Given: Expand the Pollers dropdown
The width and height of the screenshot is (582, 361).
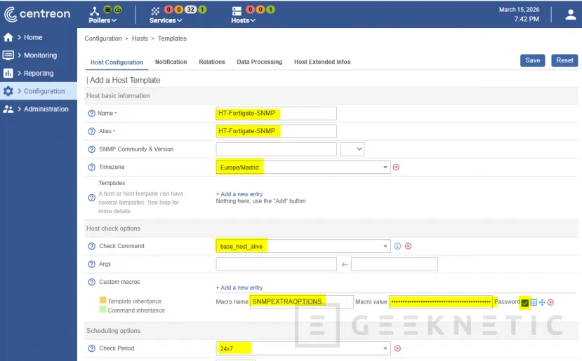Looking at the screenshot, I should tap(102, 20).
